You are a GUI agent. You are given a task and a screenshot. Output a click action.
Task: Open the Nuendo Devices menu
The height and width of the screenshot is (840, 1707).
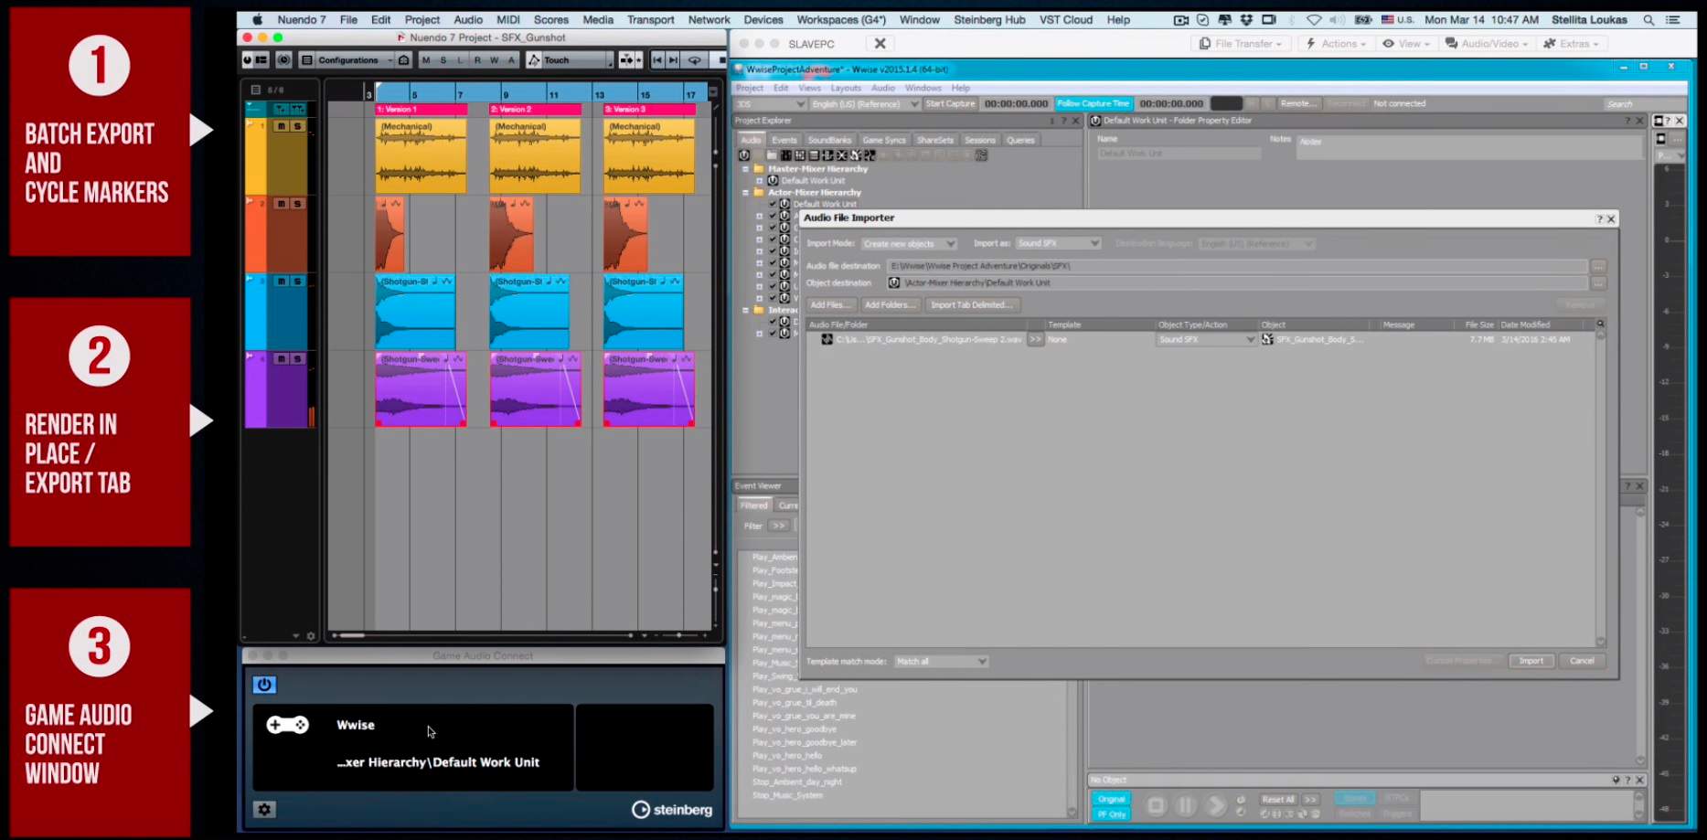pyautogui.click(x=763, y=19)
